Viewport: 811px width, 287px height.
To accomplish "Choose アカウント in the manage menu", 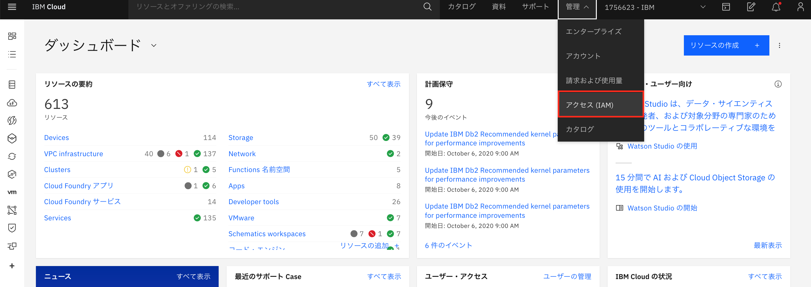I will coord(601,56).
